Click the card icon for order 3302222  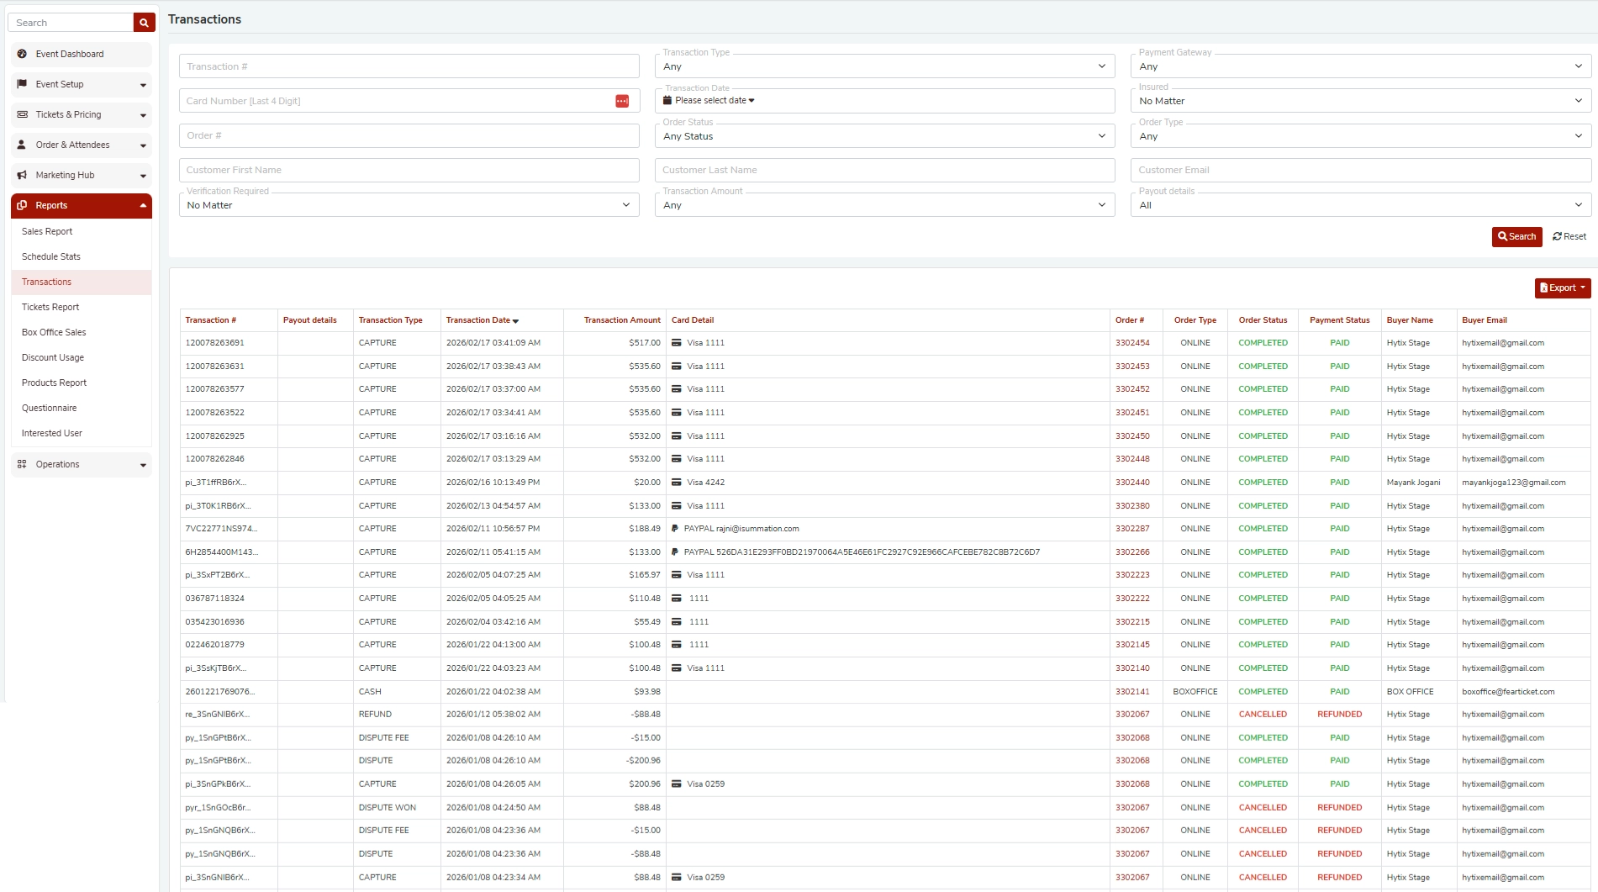pyautogui.click(x=676, y=599)
